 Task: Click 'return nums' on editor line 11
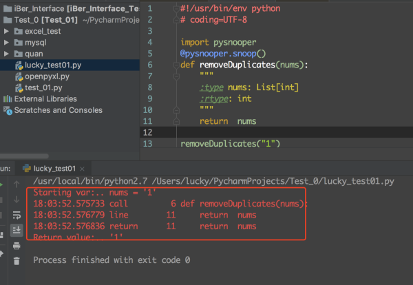(x=228, y=121)
